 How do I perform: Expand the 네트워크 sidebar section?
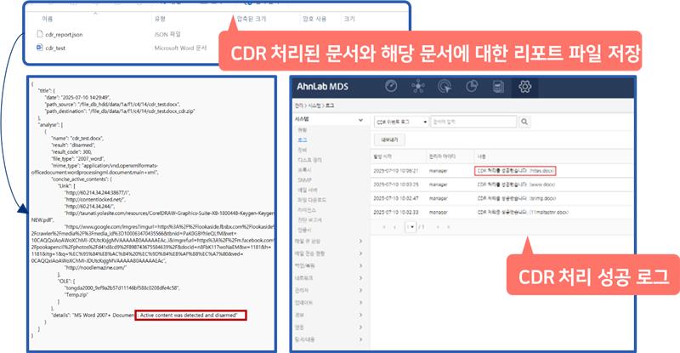361,277
